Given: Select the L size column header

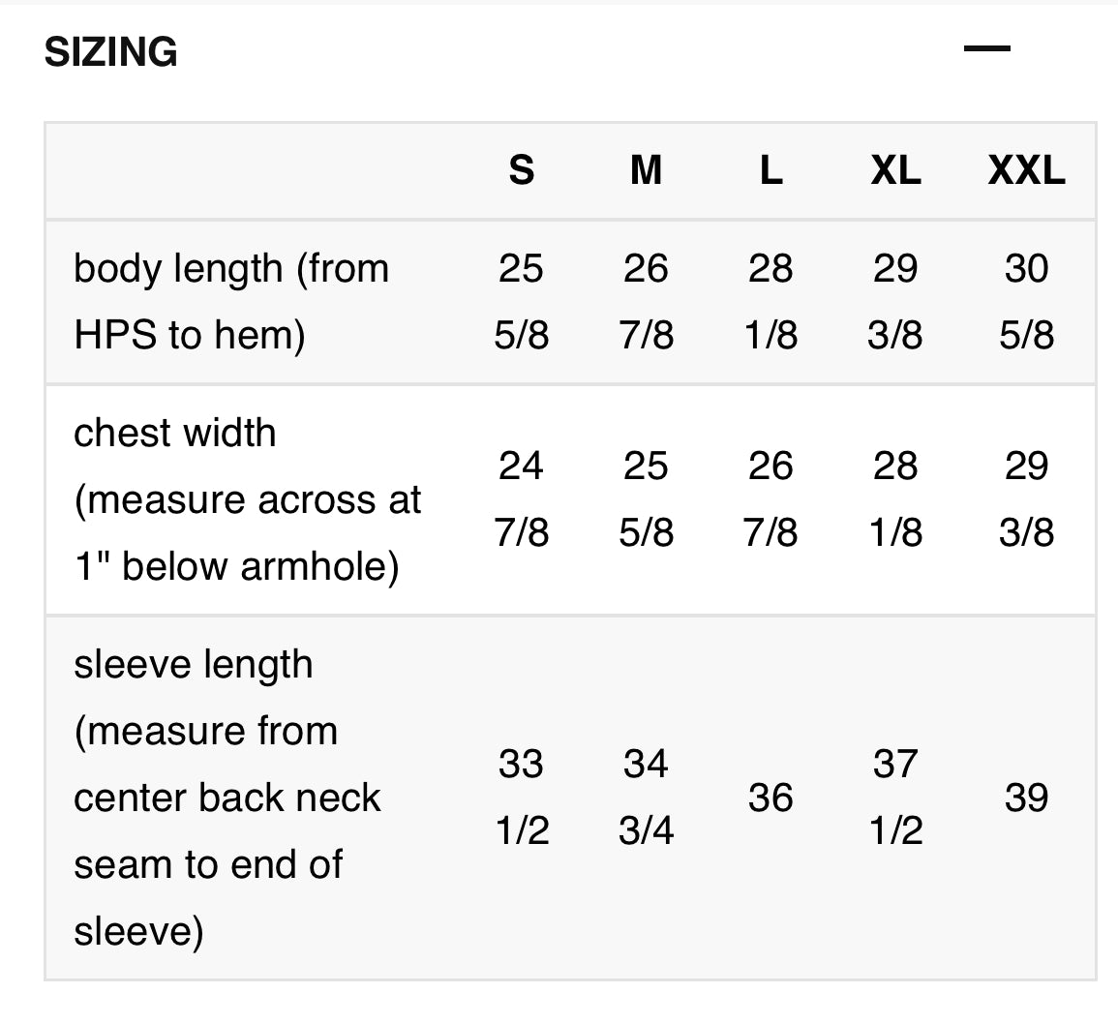Looking at the screenshot, I should tap(771, 171).
